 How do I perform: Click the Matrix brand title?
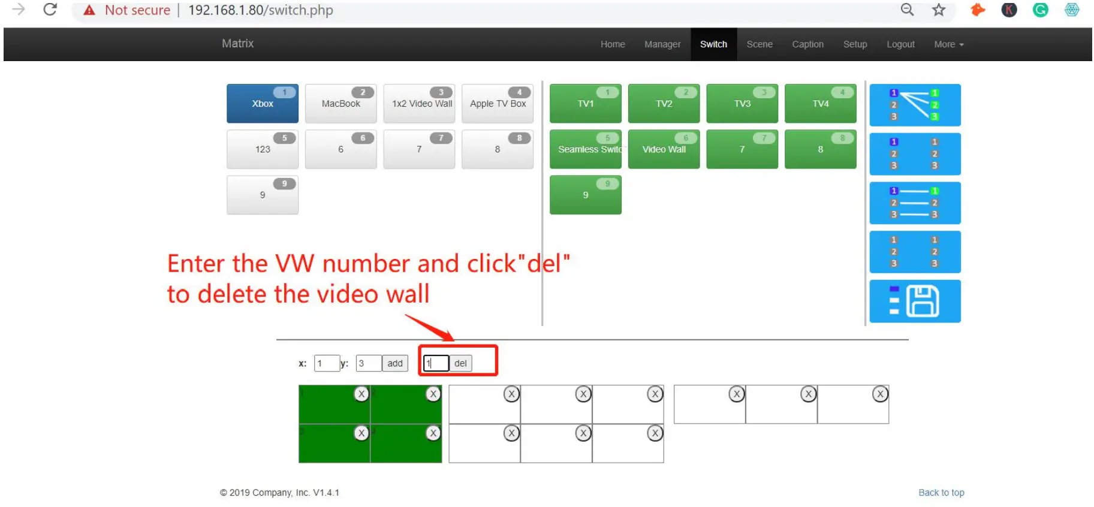coord(237,43)
